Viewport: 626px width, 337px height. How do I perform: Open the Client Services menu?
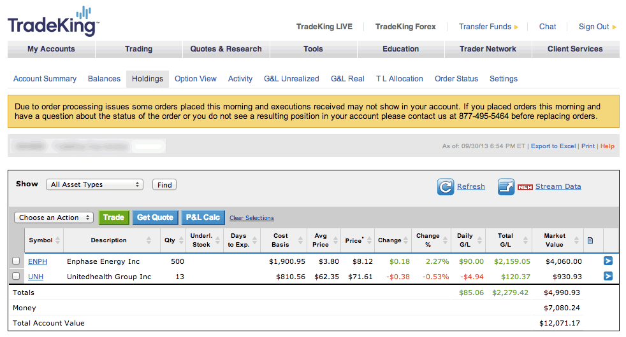(575, 49)
